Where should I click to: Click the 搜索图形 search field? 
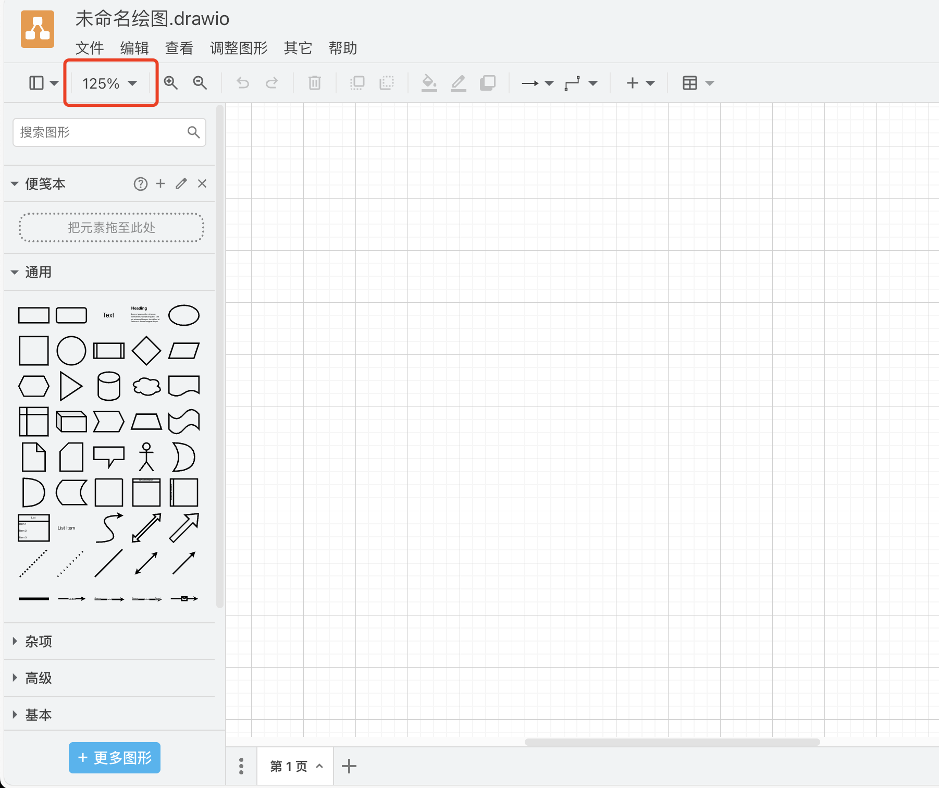point(102,132)
